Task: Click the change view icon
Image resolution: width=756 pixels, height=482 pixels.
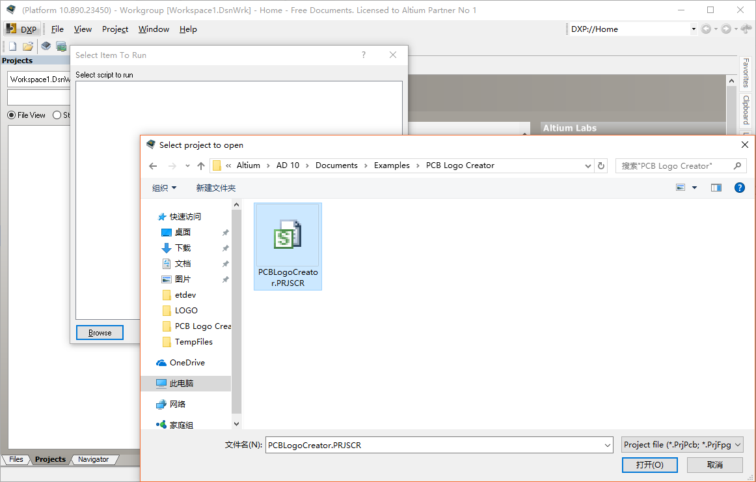Action: (x=681, y=188)
